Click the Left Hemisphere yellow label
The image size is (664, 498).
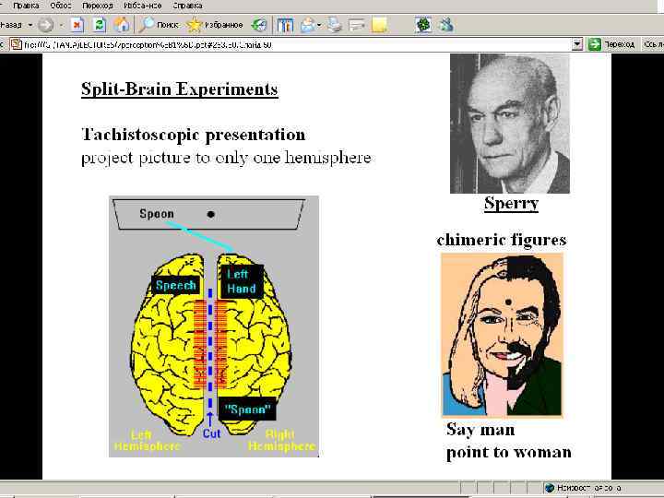148,441
